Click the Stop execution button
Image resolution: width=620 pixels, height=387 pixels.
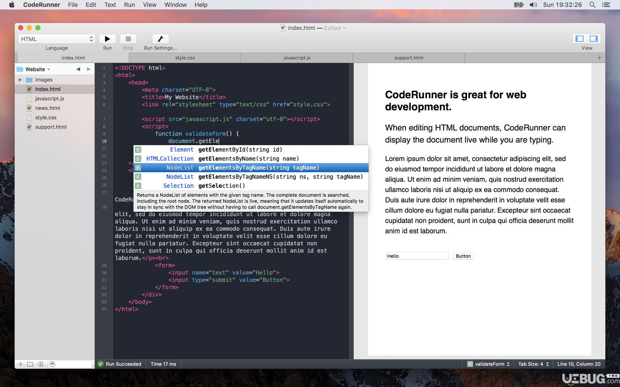(128, 39)
